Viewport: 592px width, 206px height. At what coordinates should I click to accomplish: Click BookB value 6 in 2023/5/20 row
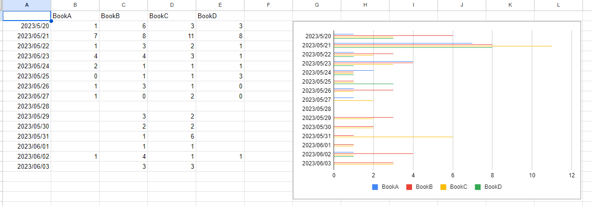click(x=123, y=26)
